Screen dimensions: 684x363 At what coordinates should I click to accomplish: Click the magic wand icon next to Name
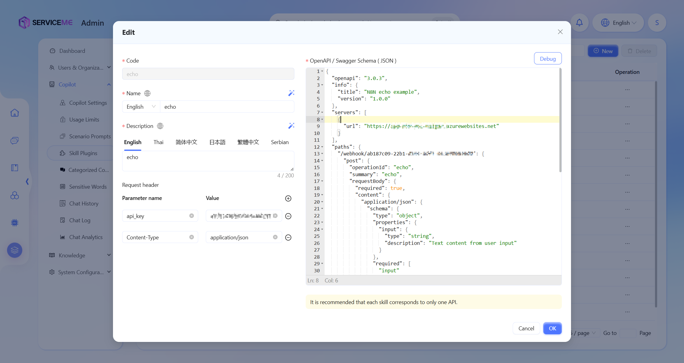click(291, 93)
